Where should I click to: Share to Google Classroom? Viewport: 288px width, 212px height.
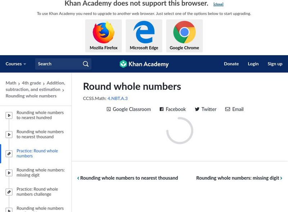[x=129, y=109]
